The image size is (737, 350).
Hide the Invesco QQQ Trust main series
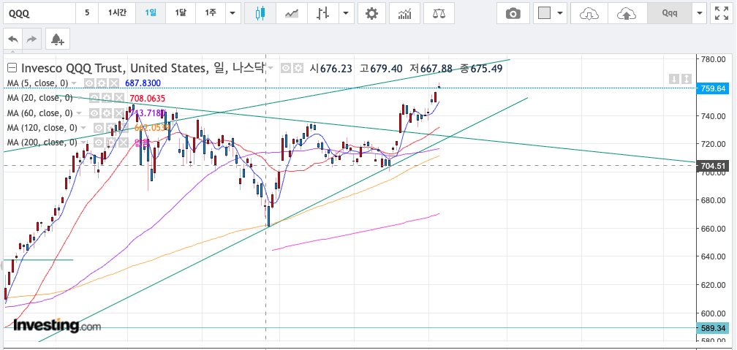[x=286, y=69]
